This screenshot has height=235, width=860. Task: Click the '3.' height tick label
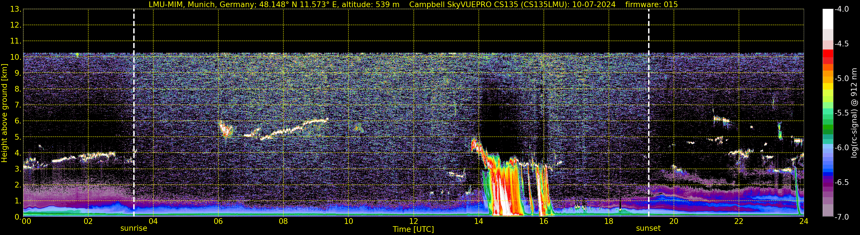click(x=18, y=169)
